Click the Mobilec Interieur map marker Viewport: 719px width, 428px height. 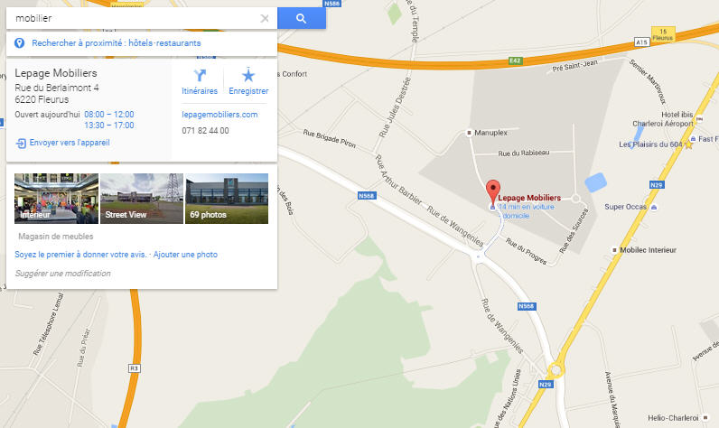pos(614,250)
